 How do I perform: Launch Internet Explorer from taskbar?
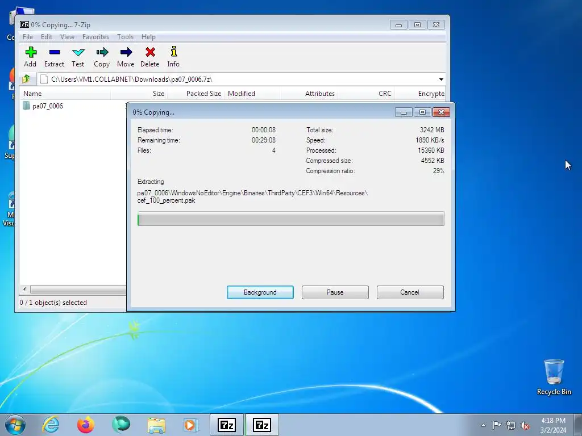(51, 425)
